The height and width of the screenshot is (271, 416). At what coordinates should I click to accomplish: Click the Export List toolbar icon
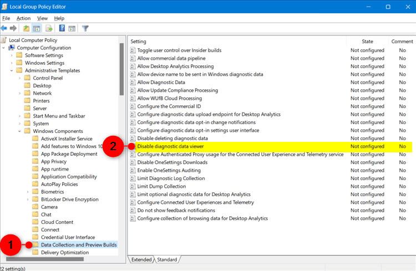(x=49, y=28)
